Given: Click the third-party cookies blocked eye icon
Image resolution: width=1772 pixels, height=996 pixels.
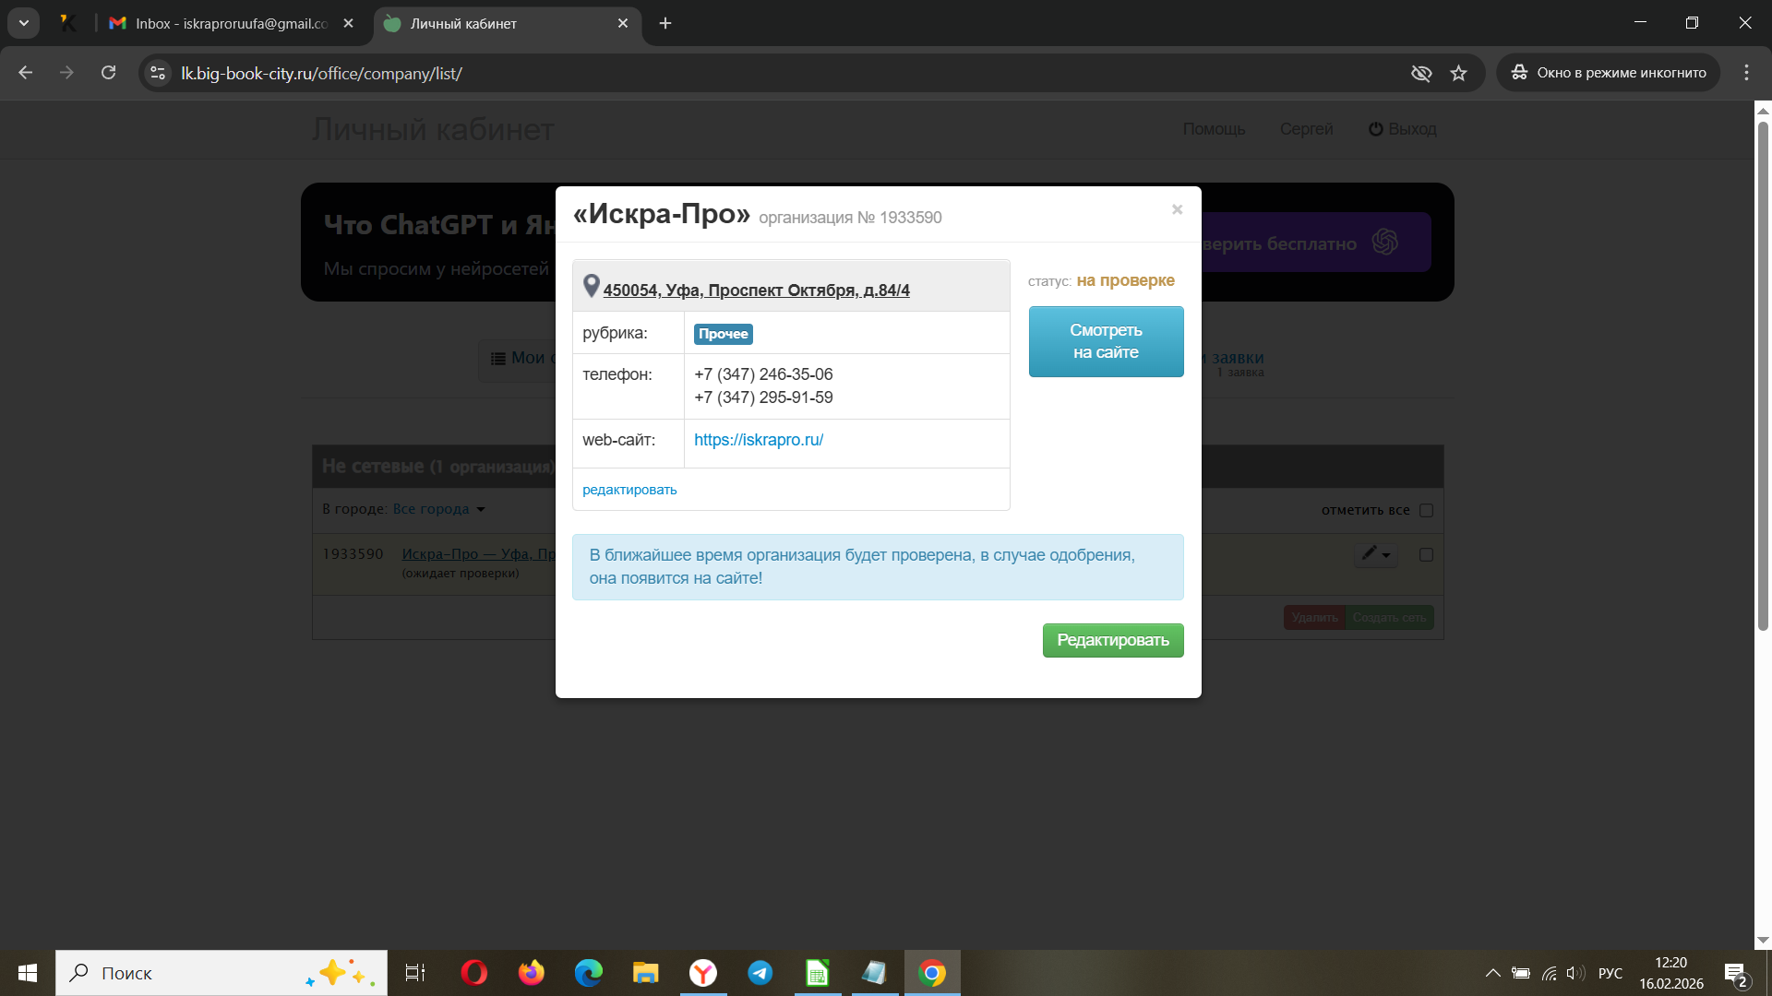Looking at the screenshot, I should (1421, 73).
